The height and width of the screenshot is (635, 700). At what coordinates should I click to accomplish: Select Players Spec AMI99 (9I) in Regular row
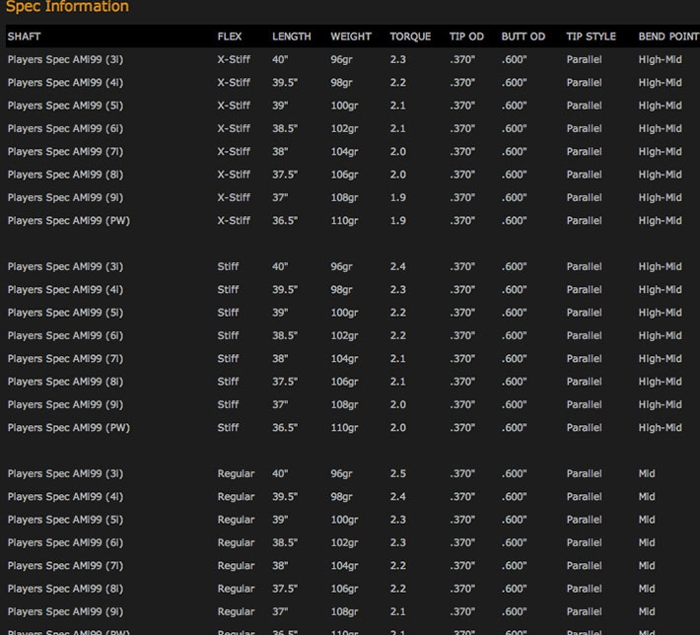[x=65, y=611]
